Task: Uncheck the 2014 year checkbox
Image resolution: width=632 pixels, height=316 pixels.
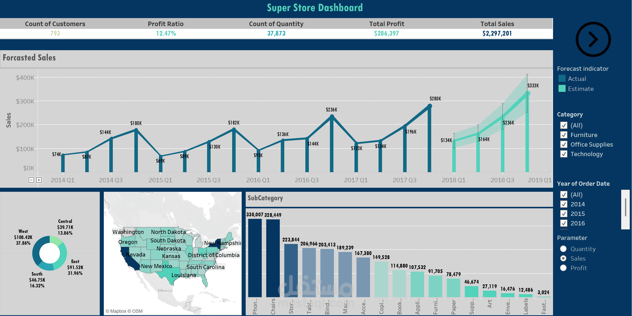Action: click(x=564, y=204)
